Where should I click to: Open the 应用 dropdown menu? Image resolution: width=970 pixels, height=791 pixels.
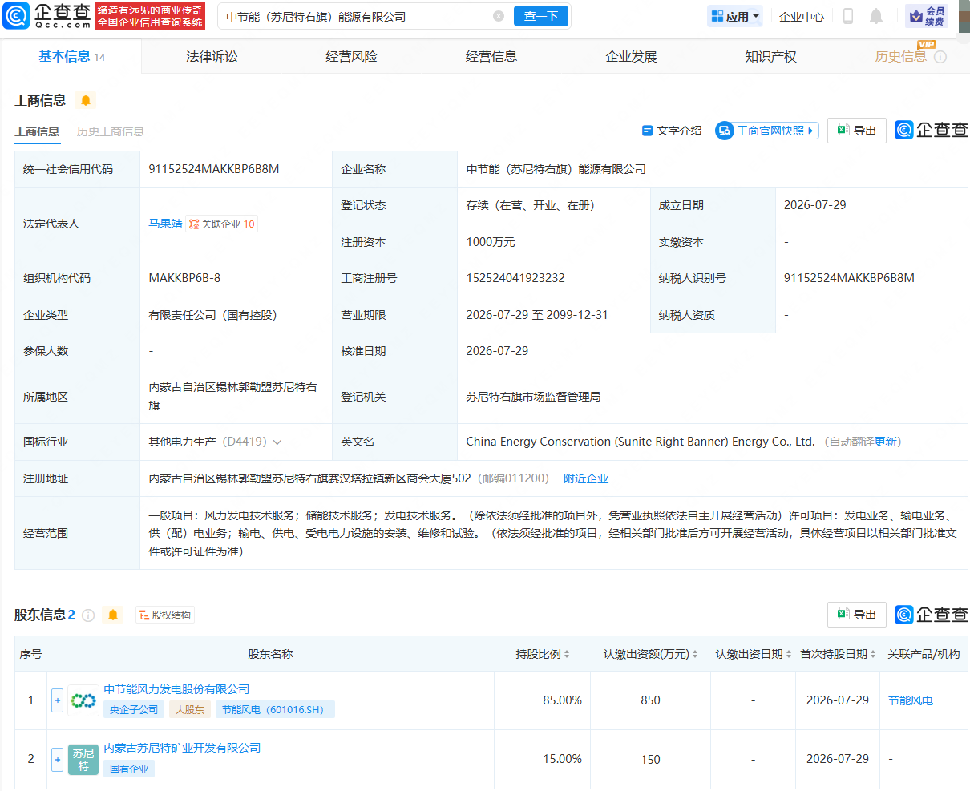pos(734,16)
